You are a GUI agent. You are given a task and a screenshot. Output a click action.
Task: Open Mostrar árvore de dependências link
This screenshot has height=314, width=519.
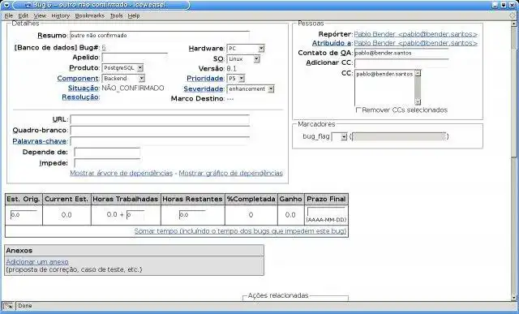[x=121, y=174]
